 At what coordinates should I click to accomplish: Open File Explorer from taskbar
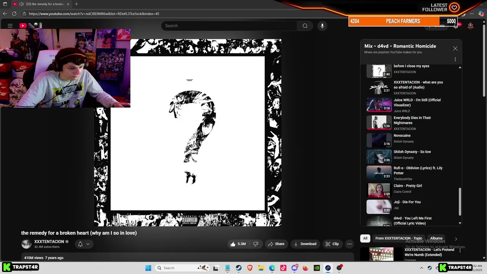(x=261, y=268)
